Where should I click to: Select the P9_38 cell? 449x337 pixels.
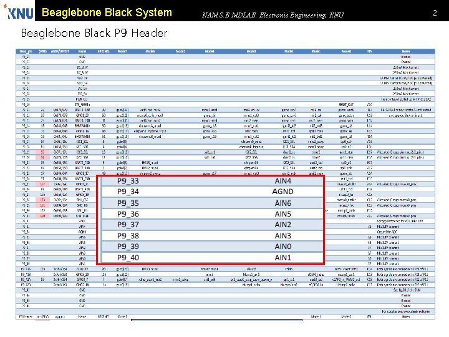coord(128,235)
